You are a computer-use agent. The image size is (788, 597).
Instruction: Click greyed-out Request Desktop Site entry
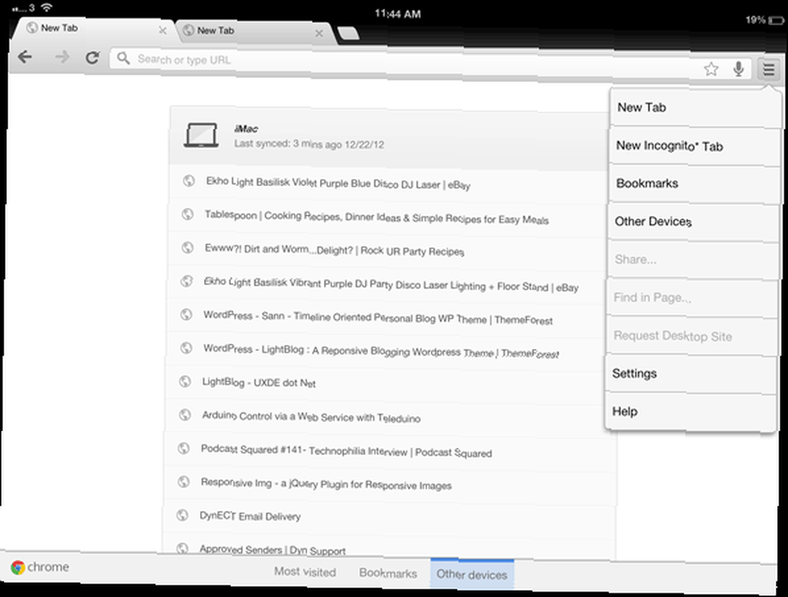(x=692, y=336)
